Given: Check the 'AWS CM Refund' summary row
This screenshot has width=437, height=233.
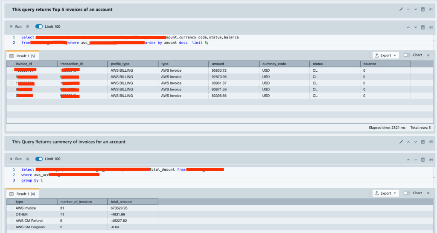Looking at the screenshot, I should [x=11, y=221].
